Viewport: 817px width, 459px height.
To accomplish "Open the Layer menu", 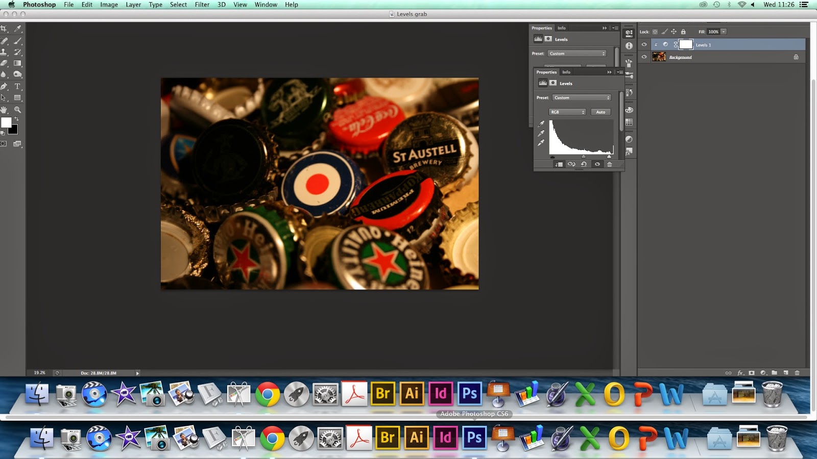I will [x=133, y=5].
